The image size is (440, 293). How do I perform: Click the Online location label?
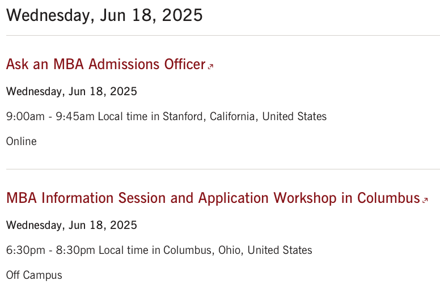(22, 141)
